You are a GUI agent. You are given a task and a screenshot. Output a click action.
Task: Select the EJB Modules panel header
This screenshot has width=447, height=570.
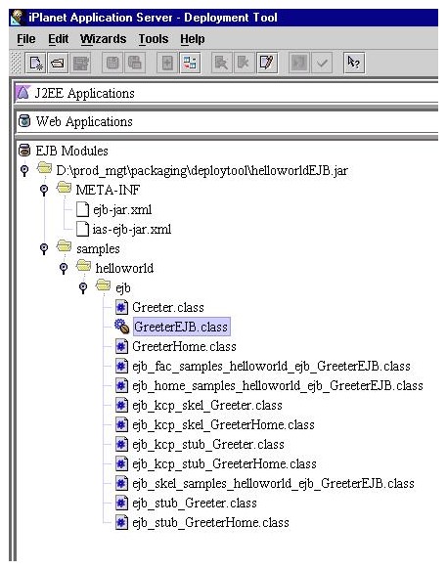71,151
